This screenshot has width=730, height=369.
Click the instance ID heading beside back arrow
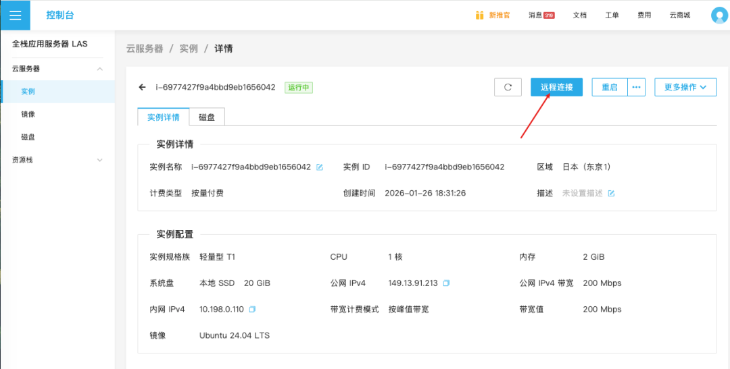tap(216, 88)
